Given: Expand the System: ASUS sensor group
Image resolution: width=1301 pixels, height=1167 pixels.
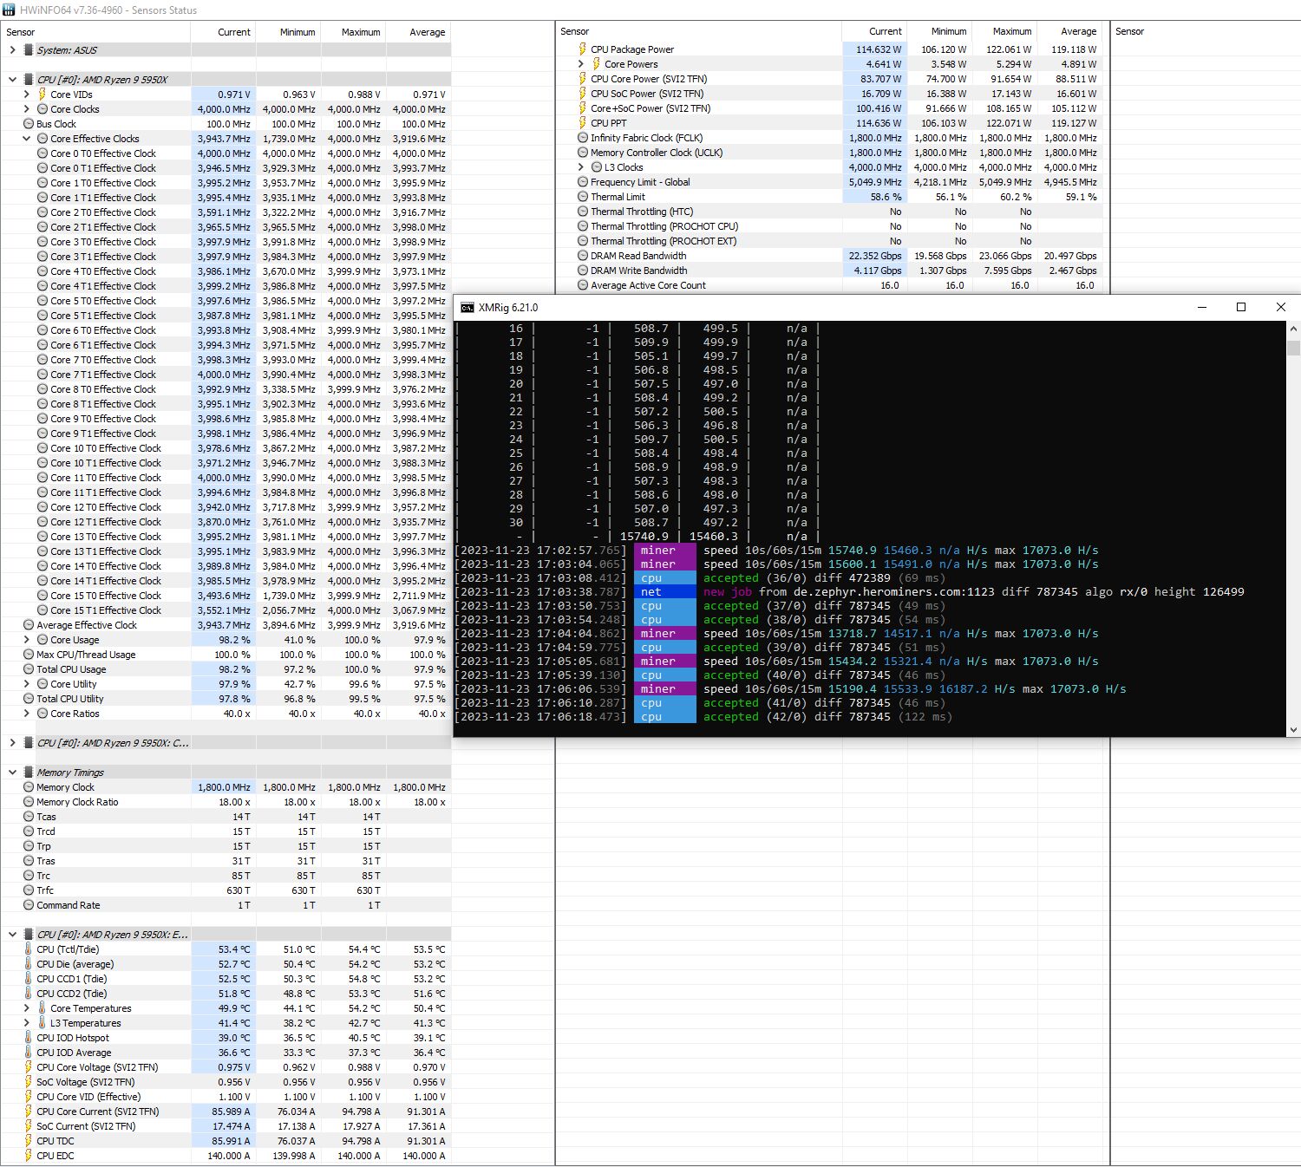Looking at the screenshot, I should [12, 50].
